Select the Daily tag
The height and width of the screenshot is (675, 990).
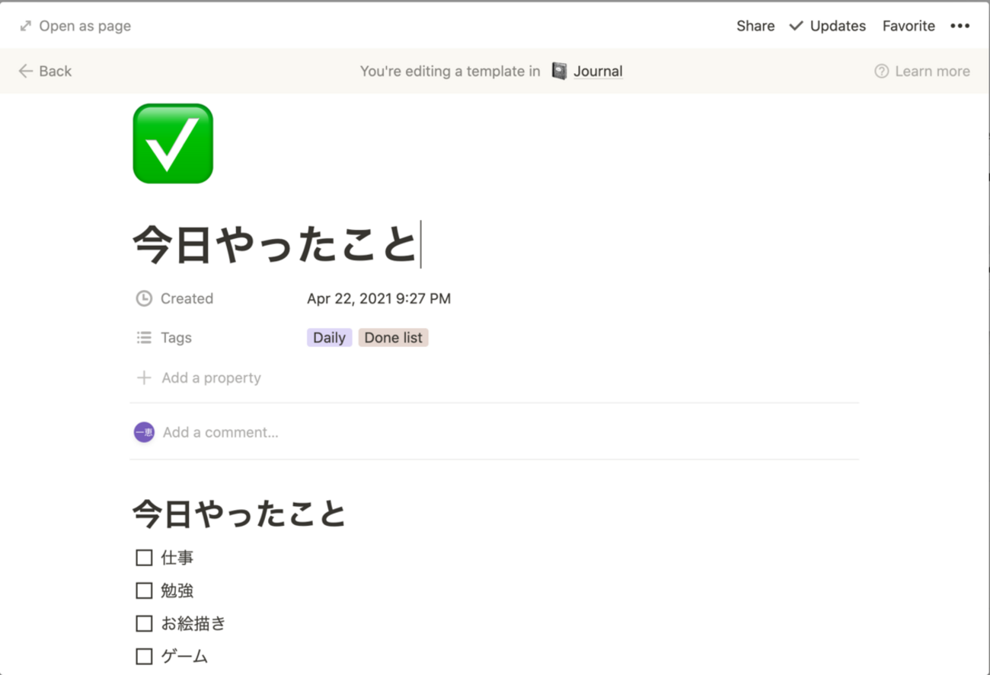click(x=329, y=338)
